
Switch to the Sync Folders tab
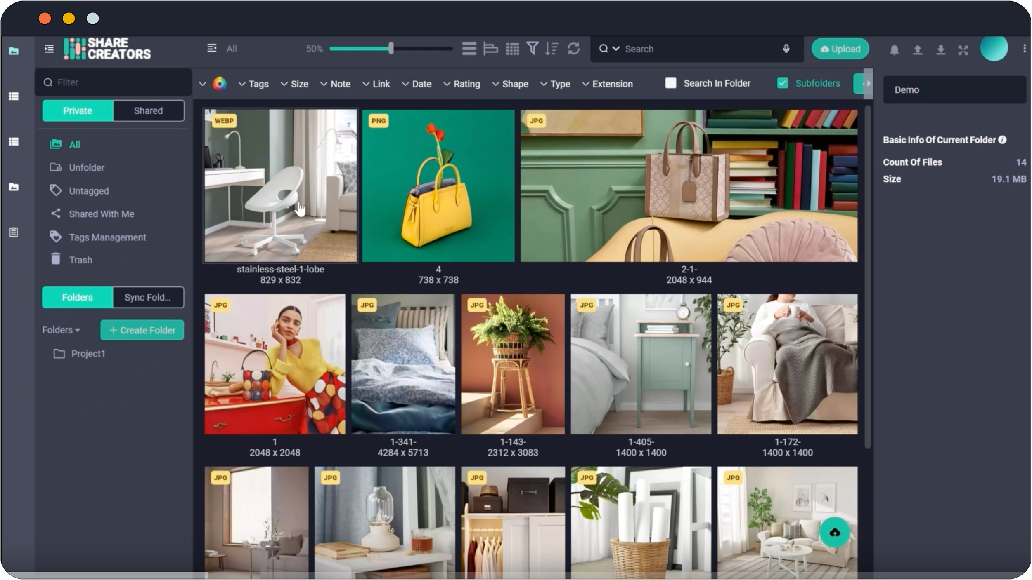click(x=148, y=297)
